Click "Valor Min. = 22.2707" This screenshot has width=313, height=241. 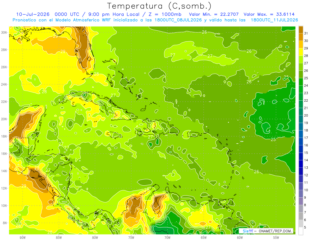pyautogui.click(x=214, y=14)
